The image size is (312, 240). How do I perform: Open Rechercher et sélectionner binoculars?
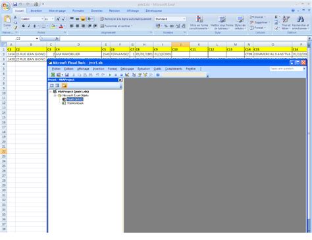(300, 22)
